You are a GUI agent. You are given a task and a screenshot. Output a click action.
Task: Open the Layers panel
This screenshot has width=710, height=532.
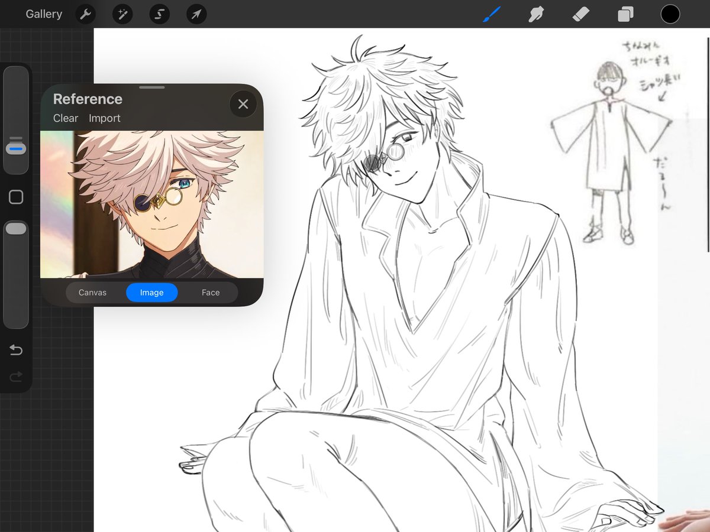625,14
